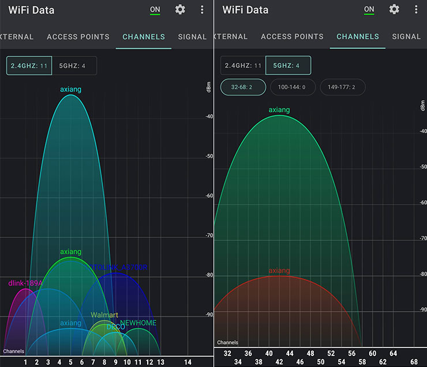Open settings gear in right WiFi Data screen
Screen dimensions: 427x367
click(394, 10)
